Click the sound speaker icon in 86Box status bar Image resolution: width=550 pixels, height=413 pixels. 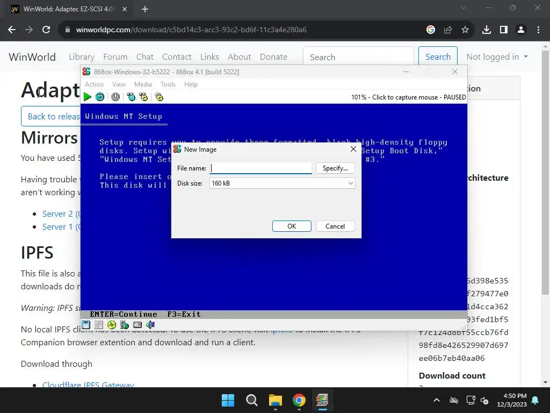[x=150, y=325]
